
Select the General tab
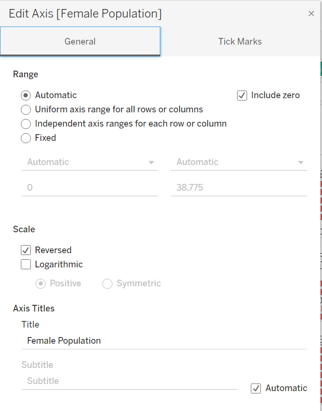tap(80, 42)
